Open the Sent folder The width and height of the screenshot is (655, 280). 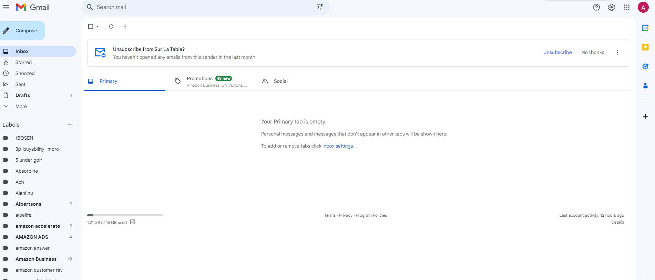[38, 84]
